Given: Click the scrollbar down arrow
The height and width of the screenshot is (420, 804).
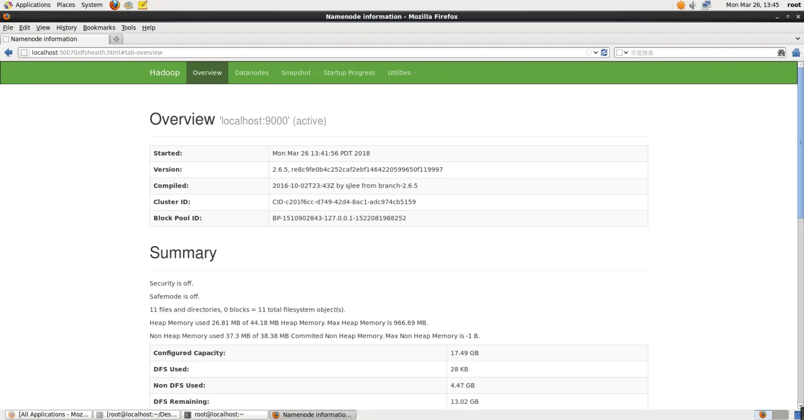Looking at the screenshot, I should (800, 406).
